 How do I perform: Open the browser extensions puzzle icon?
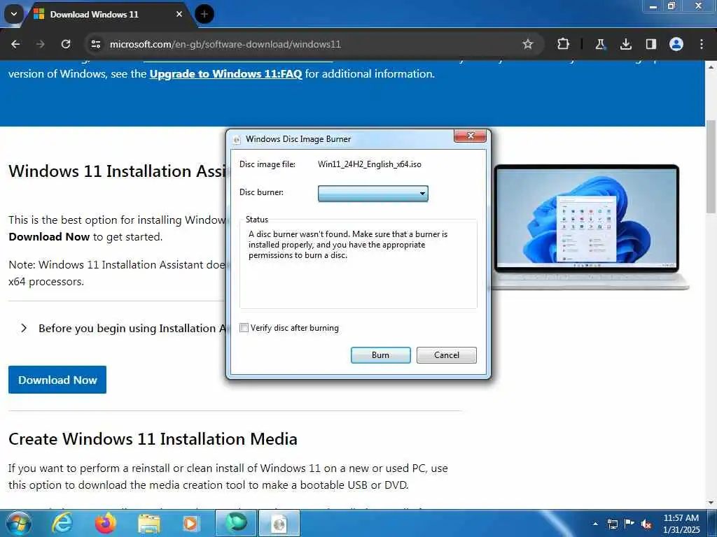pyautogui.click(x=564, y=44)
